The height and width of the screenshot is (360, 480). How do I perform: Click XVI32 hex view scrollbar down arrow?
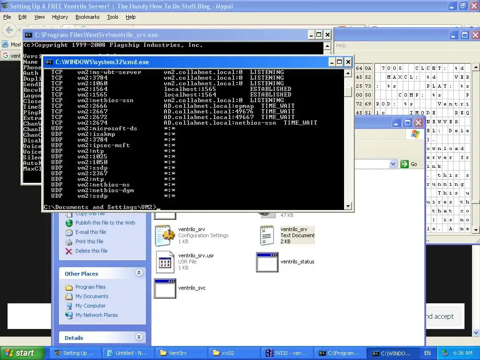(x=476, y=230)
